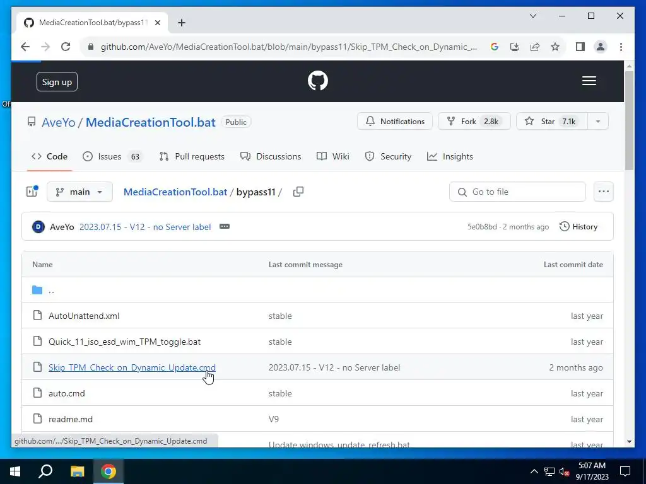
Task: Open the History link
Action: tap(578, 227)
